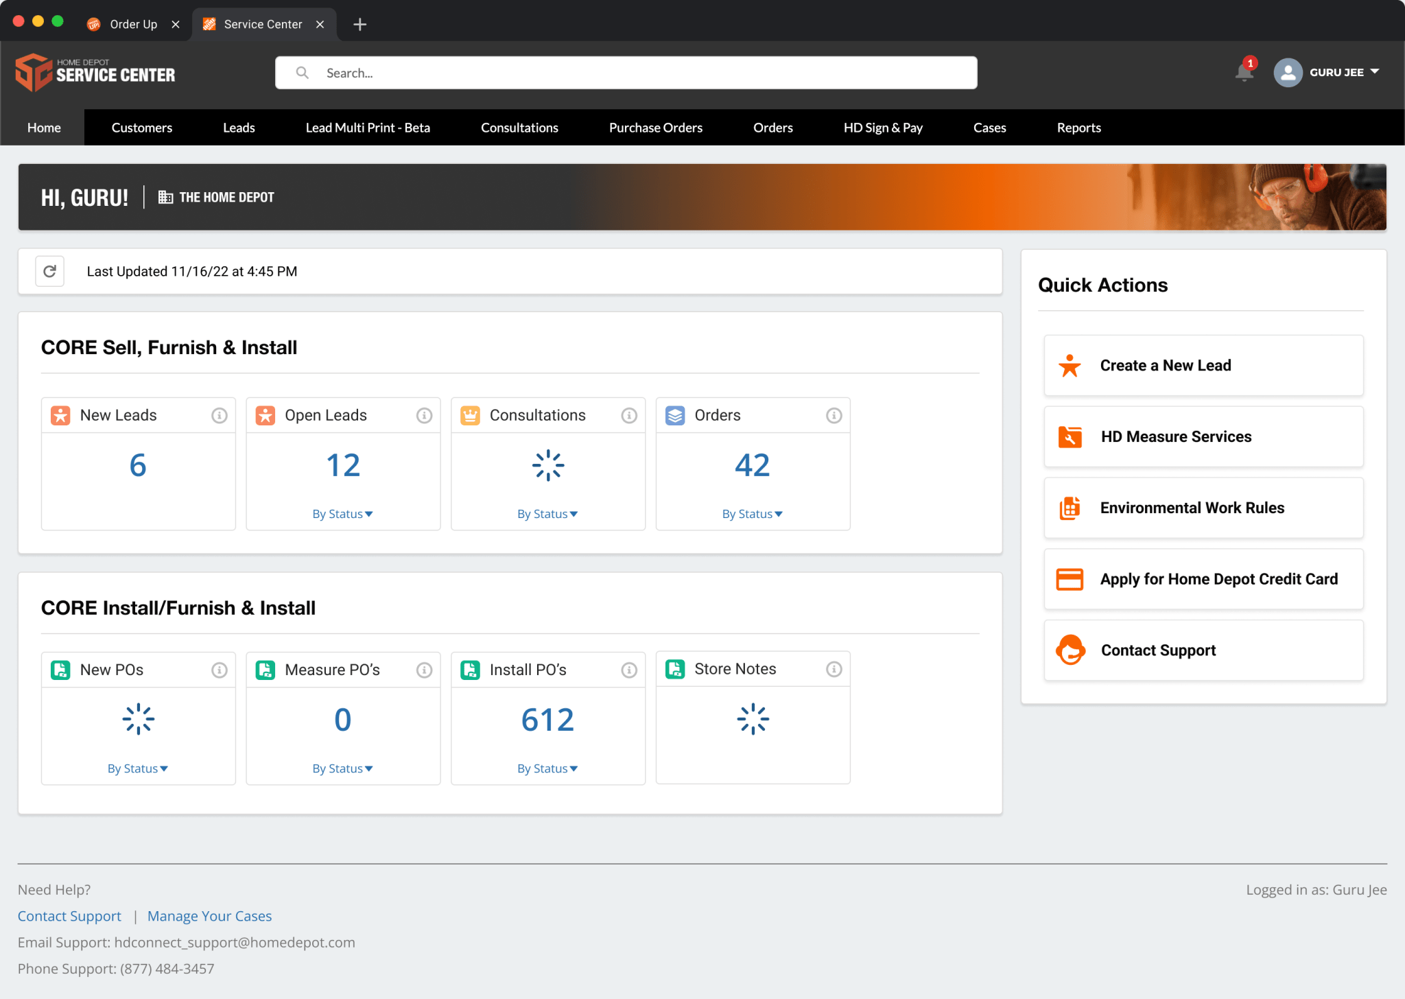Open the Customers nav item
The image size is (1405, 999).
142,128
